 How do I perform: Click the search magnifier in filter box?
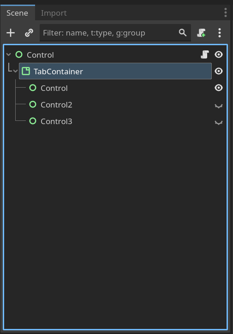(x=183, y=33)
